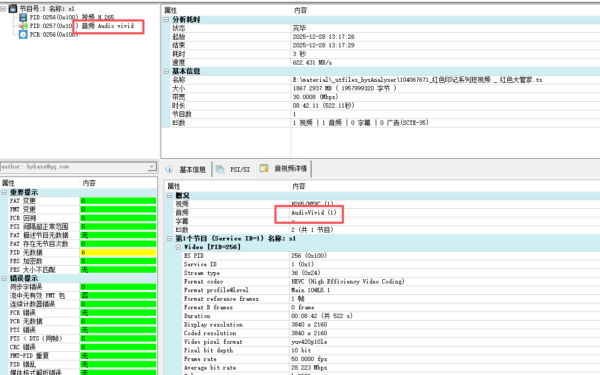Click the green PAT 变更 value cell
Image resolution: width=600 pixels, height=375 pixels.
pos(118,201)
